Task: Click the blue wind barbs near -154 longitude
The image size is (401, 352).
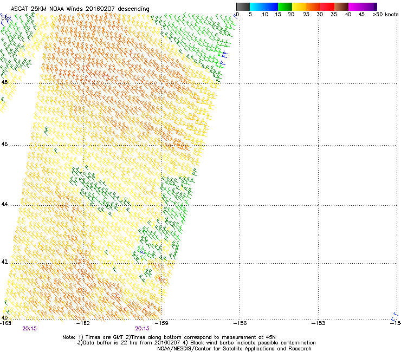Action: [x=395, y=316]
